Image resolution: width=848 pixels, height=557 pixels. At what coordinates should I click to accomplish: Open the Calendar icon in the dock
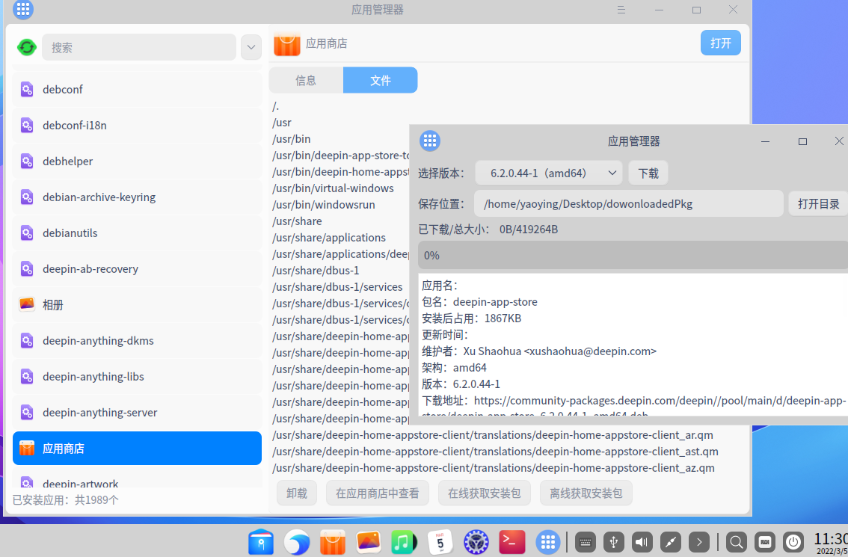(440, 542)
